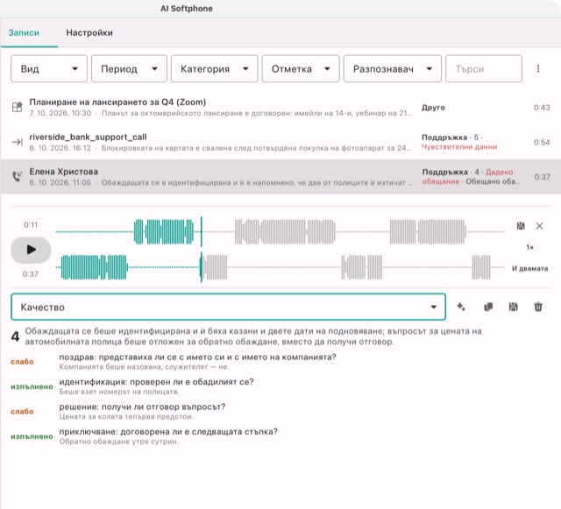The width and height of the screenshot is (561, 509).
Task: Open the Вид filter dropdown
Action: point(49,68)
